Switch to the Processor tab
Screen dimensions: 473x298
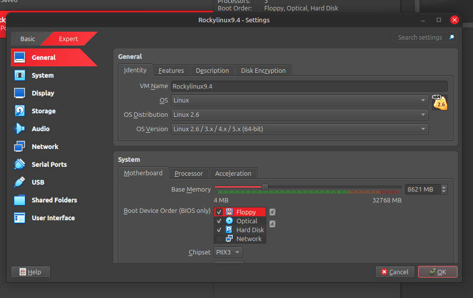pyautogui.click(x=188, y=173)
